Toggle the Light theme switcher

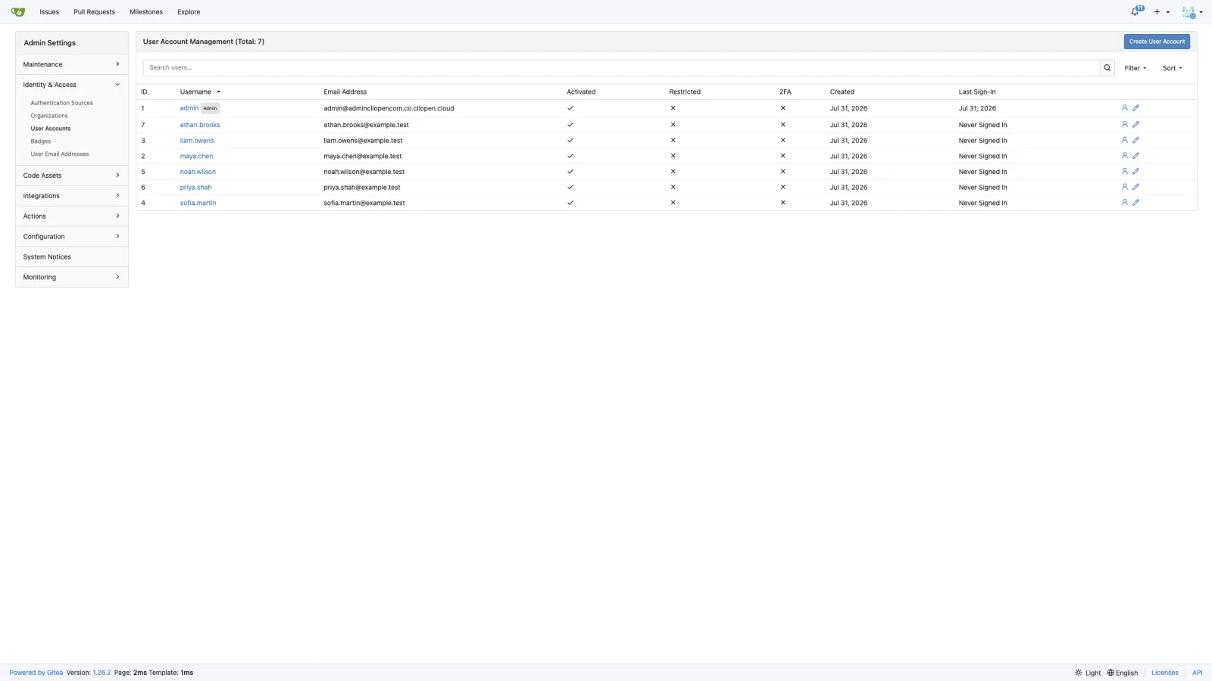pyautogui.click(x=1088, y=673)
